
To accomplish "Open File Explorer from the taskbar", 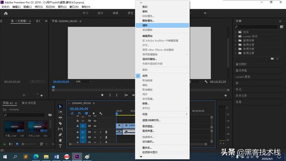I will point(46,157).
